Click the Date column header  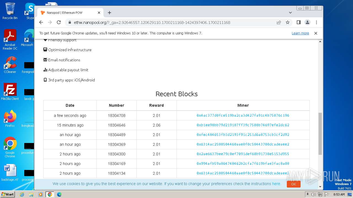70,105
